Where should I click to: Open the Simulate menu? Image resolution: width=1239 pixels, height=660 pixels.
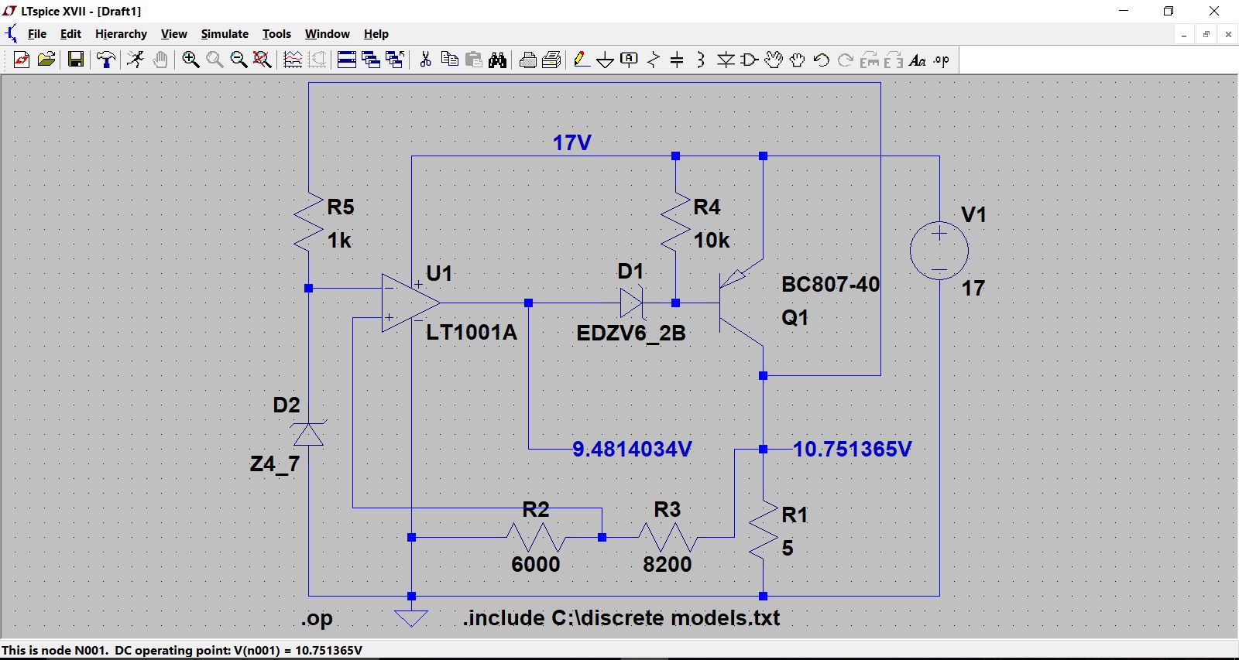[225, 34]
